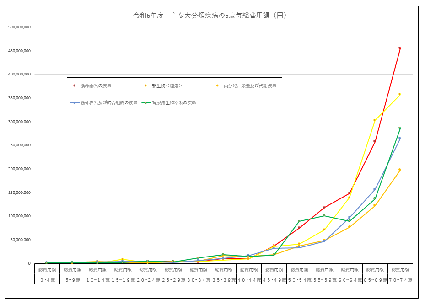Select the chart title text
The image size is (425, 305).
pyautogui.click(x=208, y=15)
